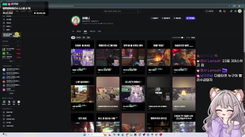The height and width of the screenshot is (137, 245).
Task: Open the first avatar in the partner streamers row
Action: tap(4, 102)
